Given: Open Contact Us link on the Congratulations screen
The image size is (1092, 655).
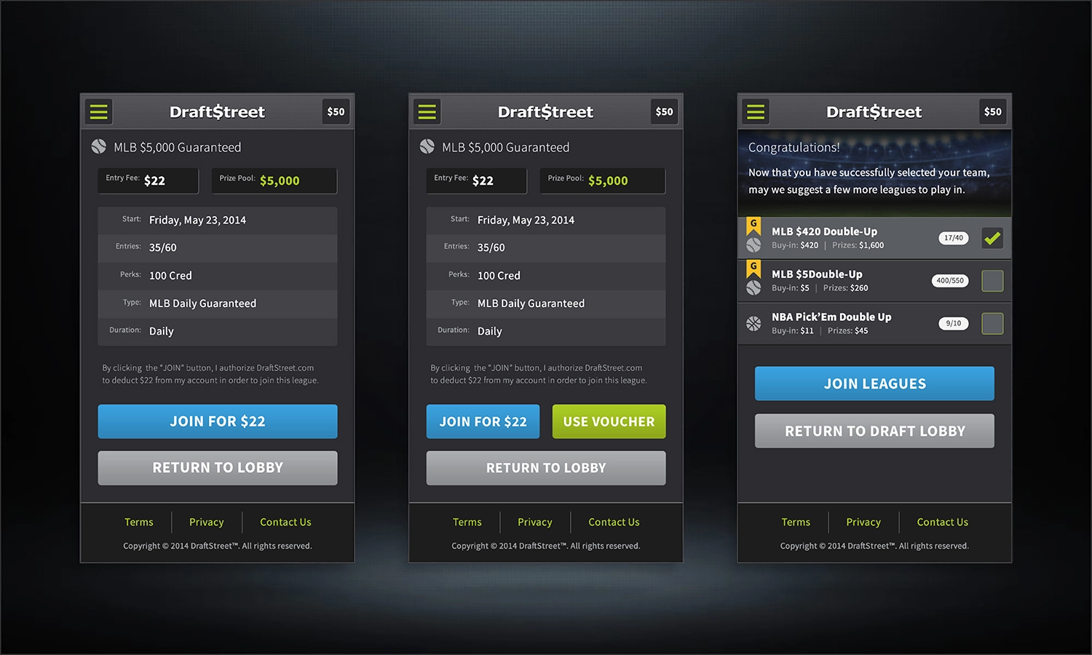Looking at the screenshot, I should [x=942, y=522].
